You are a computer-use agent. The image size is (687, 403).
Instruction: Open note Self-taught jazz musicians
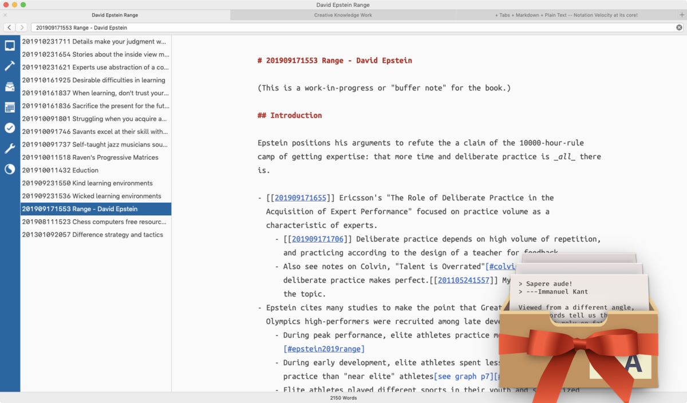pyautogui.click(x=96, y=145)
